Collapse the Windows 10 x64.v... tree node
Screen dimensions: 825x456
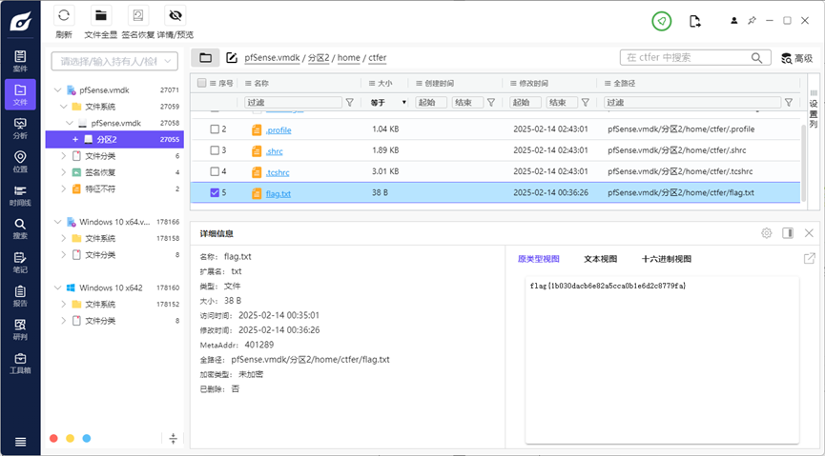click(x=57, y=222)
